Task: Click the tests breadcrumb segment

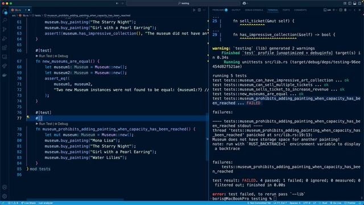Action: point(36,15)
